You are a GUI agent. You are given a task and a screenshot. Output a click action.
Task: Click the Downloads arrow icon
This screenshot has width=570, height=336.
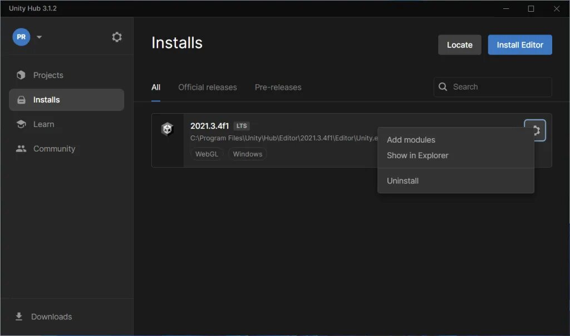tap(19, 316)
